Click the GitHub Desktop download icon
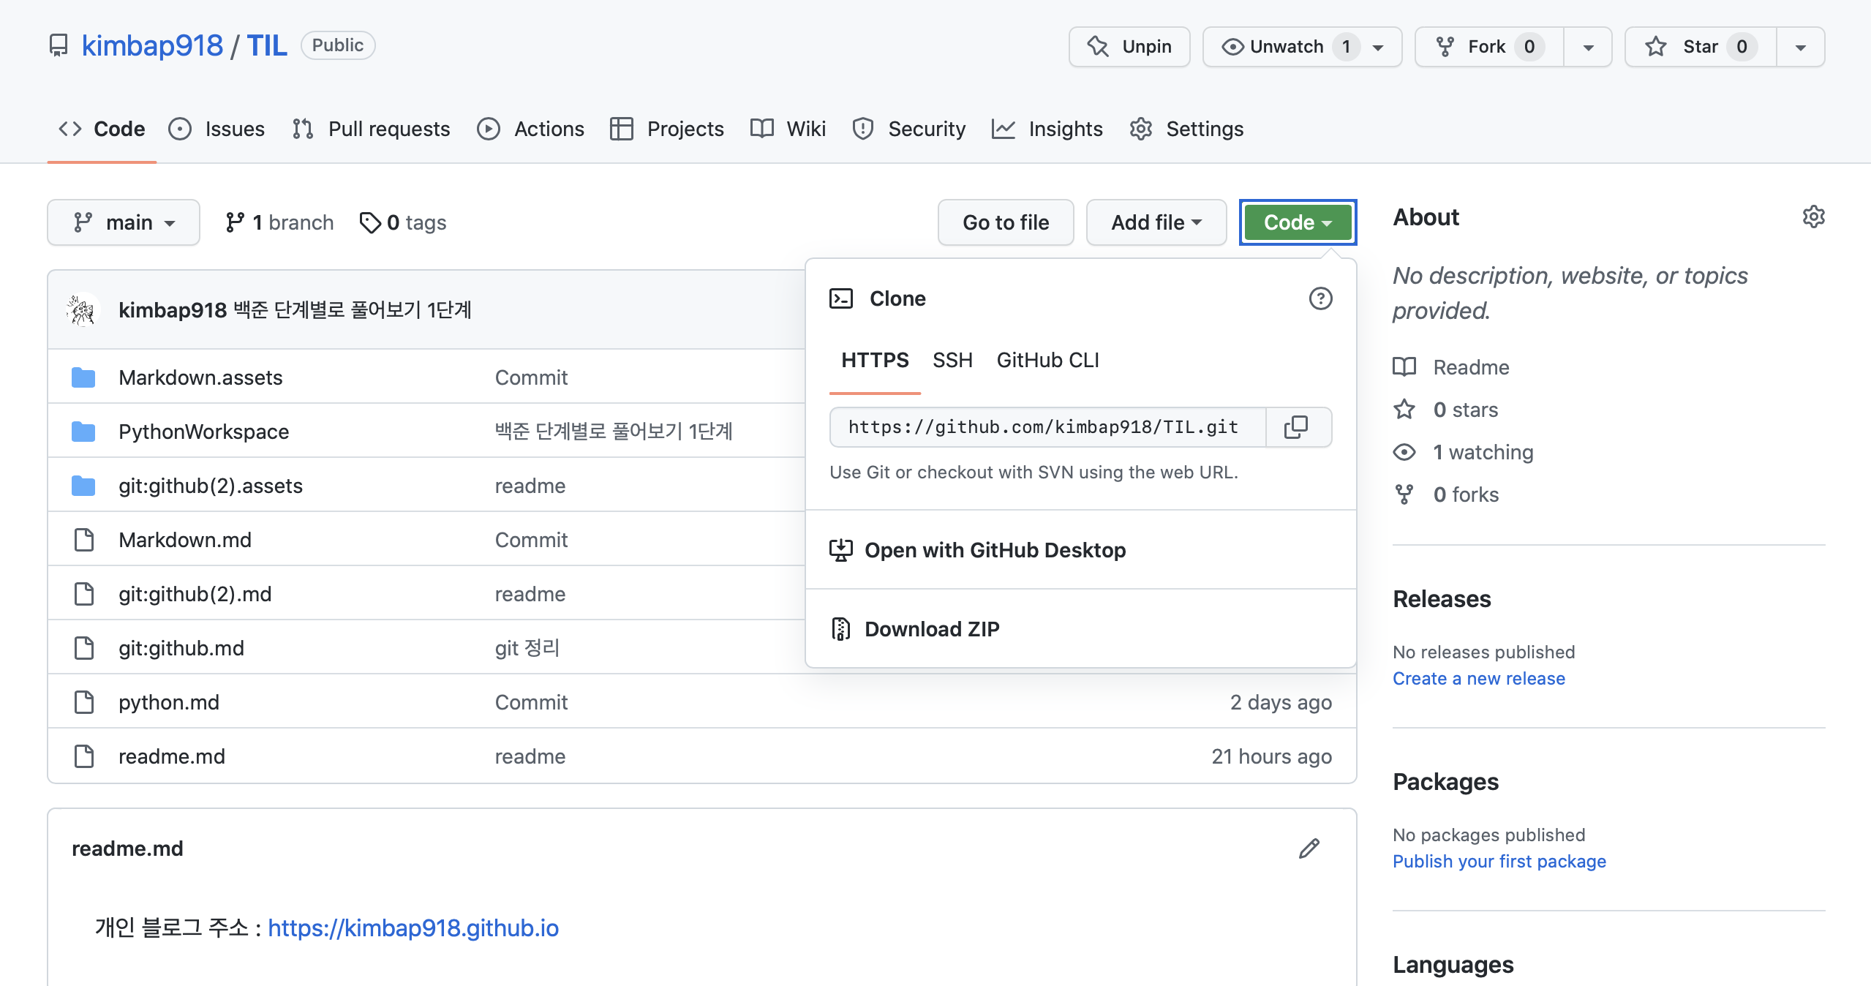 coord(841,550)
